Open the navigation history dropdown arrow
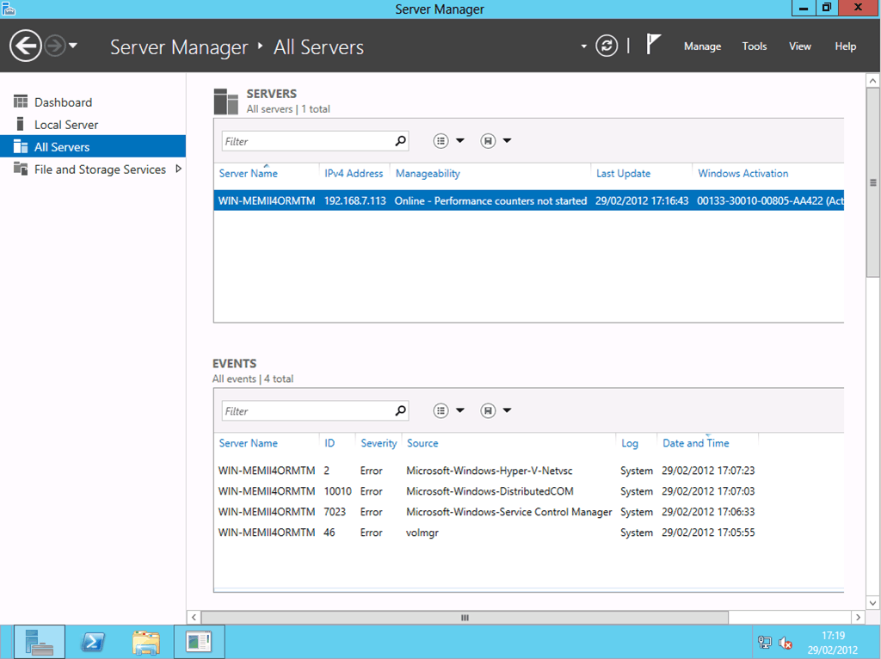This screenshot has width=881, height=659. 73,46
